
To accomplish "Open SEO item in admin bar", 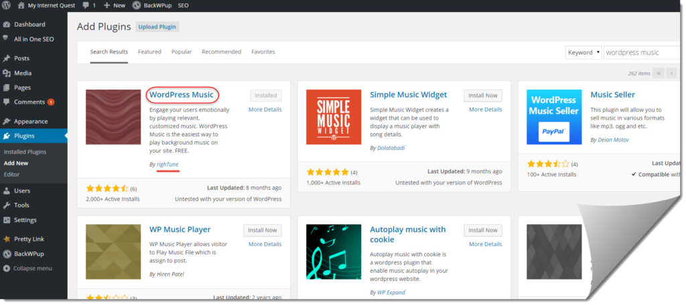I will point(184,5).
